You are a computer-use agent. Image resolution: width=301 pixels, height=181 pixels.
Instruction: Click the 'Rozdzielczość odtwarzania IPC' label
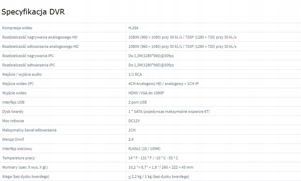pyautogui.click(x=28, y=65)
